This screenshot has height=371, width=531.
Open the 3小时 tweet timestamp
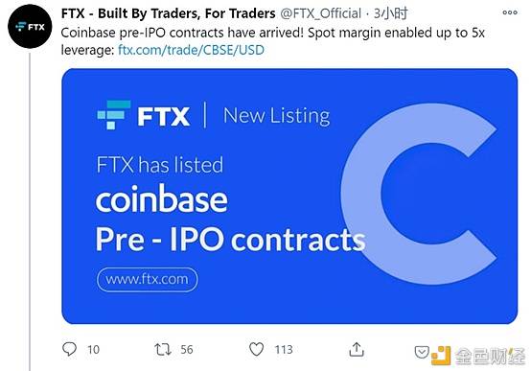point(390,13)
